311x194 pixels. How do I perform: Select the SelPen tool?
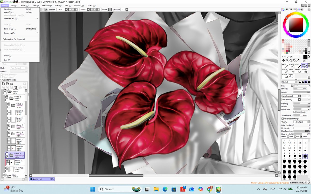point(298,71)
